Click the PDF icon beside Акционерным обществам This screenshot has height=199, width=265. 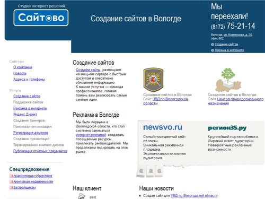coord(11,176)
